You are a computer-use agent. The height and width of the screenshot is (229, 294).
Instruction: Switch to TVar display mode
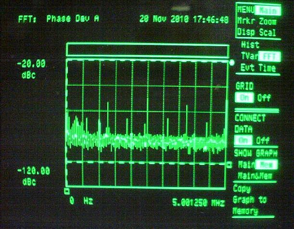tap(249, 56)
